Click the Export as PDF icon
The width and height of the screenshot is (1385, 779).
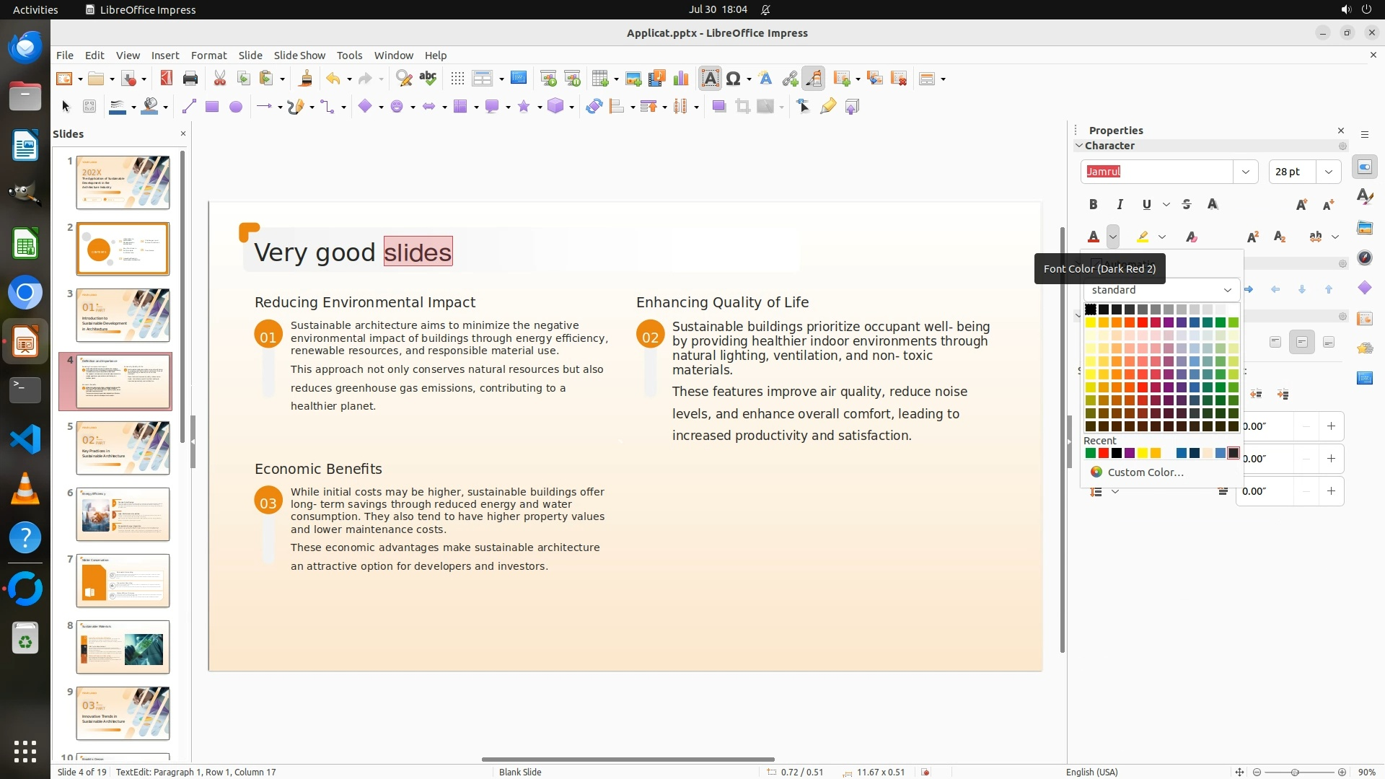pos(166,79)
